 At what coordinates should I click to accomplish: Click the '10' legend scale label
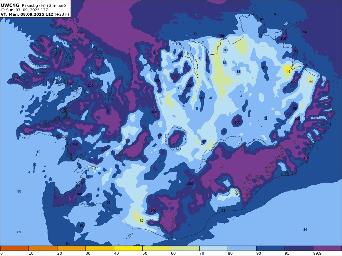(x=31, y=253)
